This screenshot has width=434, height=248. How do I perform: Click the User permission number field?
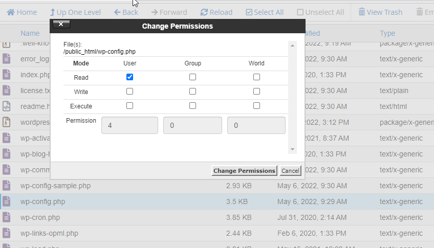coord(129,125)
